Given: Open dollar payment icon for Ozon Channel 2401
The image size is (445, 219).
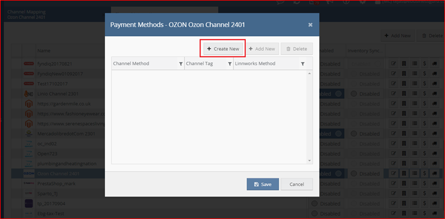Looking at the screenshot, I should click(424, 174).
